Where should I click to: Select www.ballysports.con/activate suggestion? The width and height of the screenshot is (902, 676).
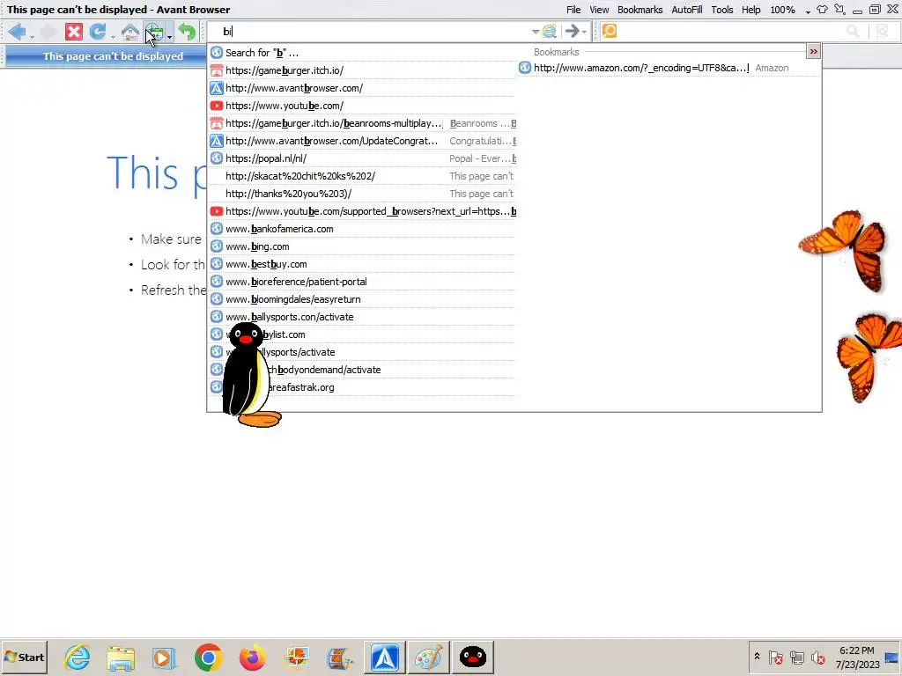click(362, 317)
